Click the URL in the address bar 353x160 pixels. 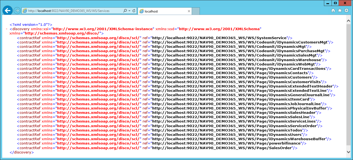[69, 11]
